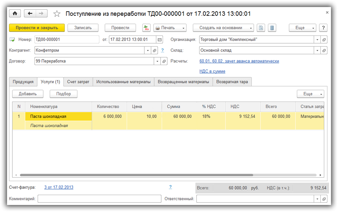Expand the Печать dropdown
The height and width of the screenshot is (212, 338).
tap(183, 28)
